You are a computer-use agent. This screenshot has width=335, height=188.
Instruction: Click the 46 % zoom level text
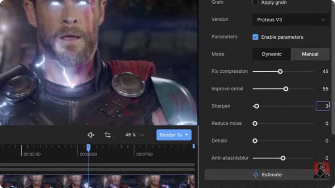[x=130, y=135]
